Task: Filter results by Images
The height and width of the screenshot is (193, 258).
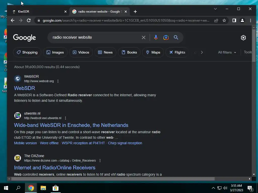Action: 55,52
